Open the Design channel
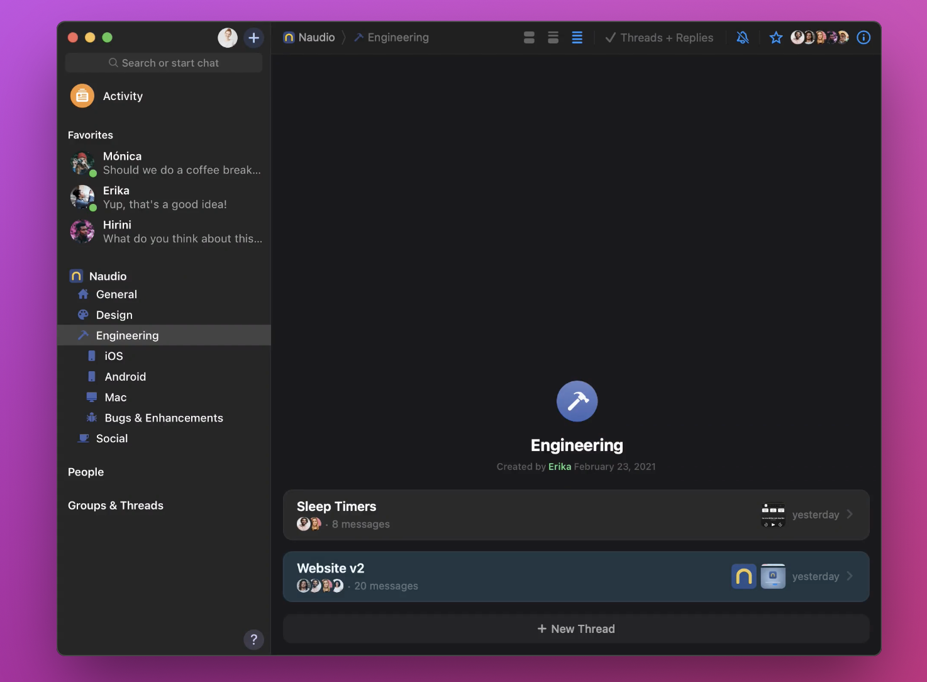Image resolution: width=927 pixels, height=682 pixels. pyautogui.click(x=114, y=315)
